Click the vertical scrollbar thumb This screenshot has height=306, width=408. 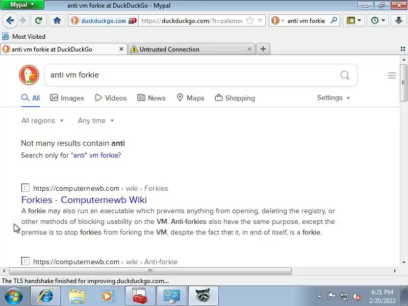click(403, 83)
